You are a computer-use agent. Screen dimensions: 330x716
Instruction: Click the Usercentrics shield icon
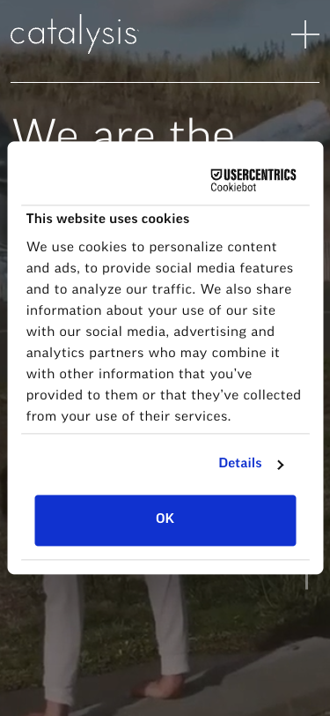click(x=216, y=175)
